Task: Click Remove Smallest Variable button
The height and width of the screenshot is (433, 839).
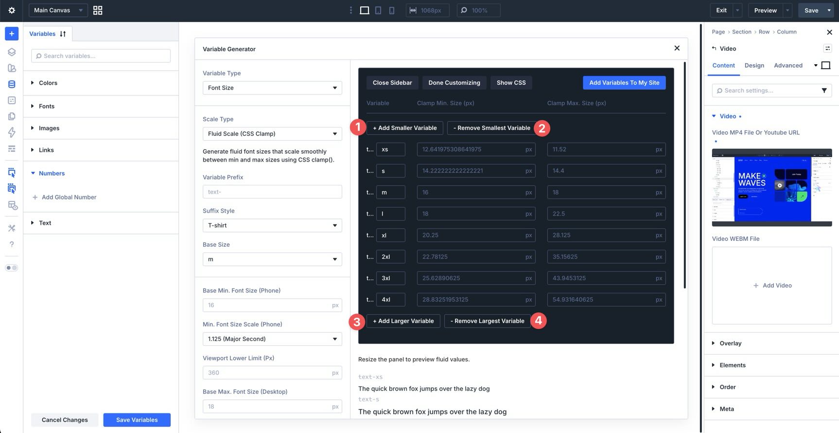Action: click(x=491, y=128)
